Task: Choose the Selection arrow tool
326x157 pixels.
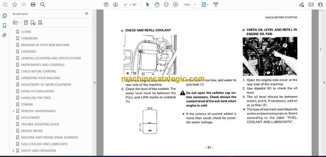Action: tap(148, 5)
